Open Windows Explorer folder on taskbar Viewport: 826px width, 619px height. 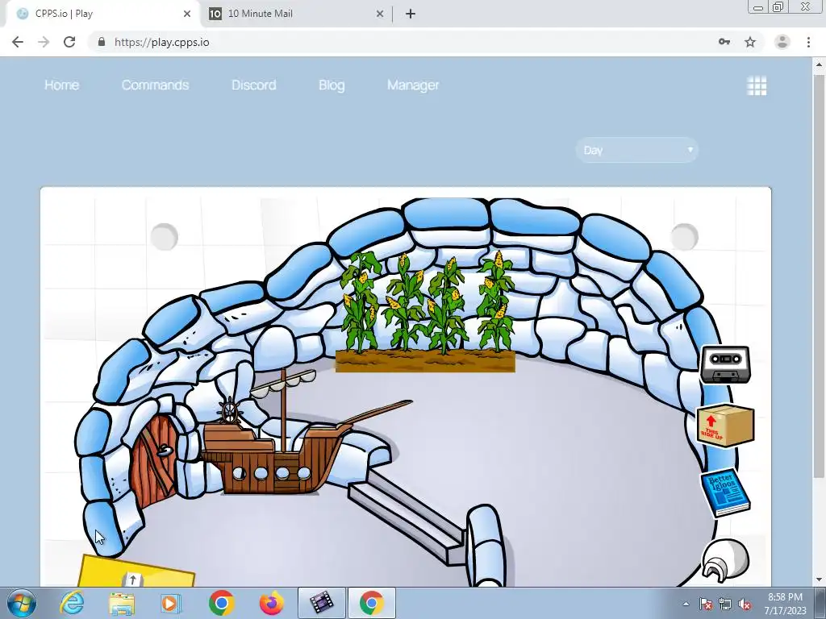[122, 603]
